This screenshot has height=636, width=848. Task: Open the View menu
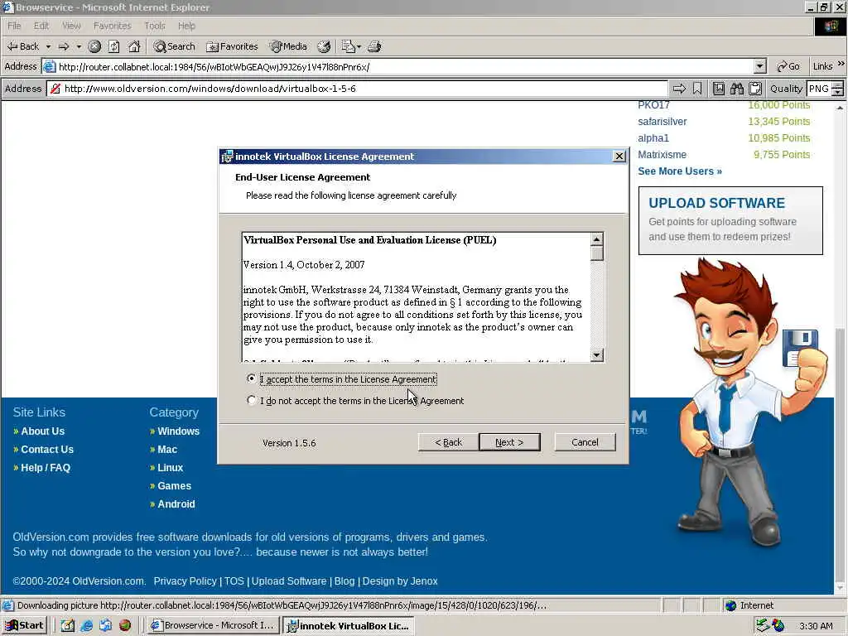[71, 26]
